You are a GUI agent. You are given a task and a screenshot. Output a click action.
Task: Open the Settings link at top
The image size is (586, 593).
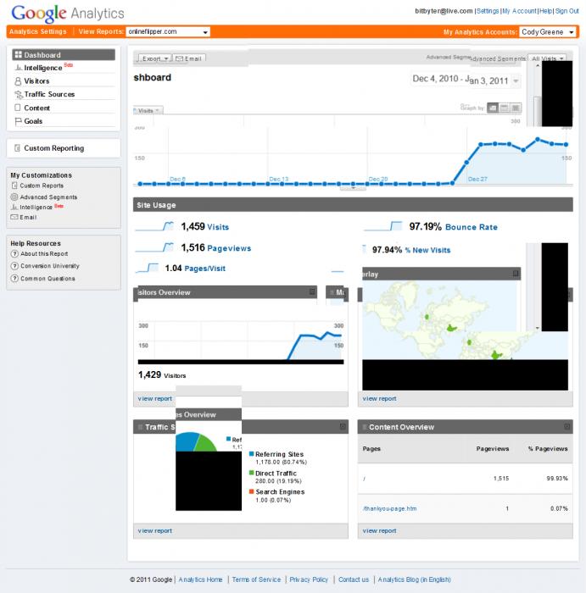[x=488, y=11]
